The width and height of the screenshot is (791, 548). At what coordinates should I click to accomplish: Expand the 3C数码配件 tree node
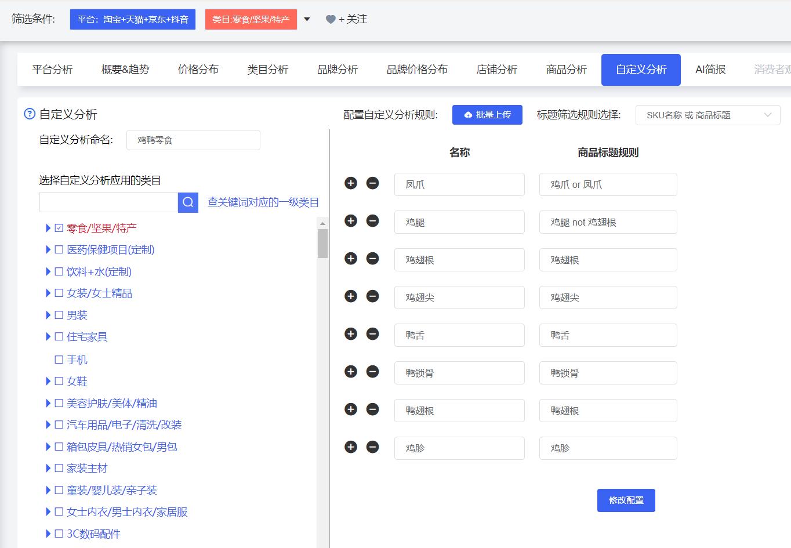coord(48,534)
